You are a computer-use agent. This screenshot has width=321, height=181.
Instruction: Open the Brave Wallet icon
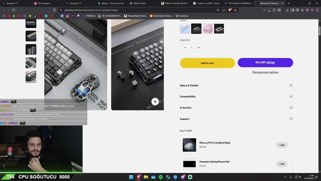pos(297,10)
